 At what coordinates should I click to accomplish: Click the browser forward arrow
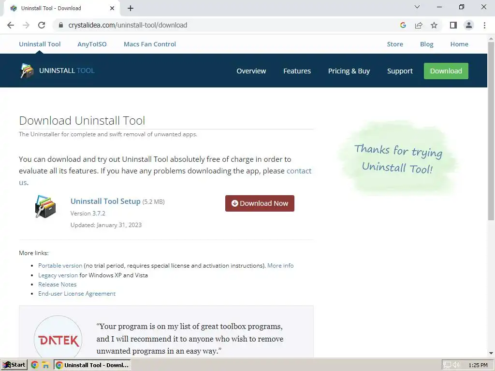(x=26, y=25)
